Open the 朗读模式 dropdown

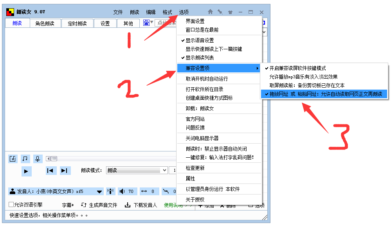click(x=137, y=170)
